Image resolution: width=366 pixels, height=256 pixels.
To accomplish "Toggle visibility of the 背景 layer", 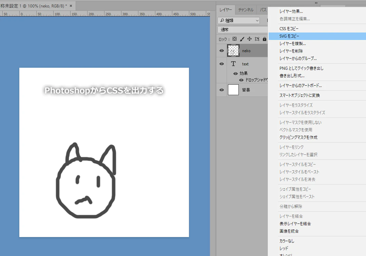I will coord(221,90).
